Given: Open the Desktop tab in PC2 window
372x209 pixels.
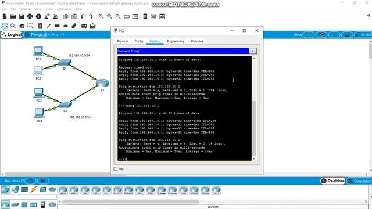Looking at the screenshot, I should coord(155,41).
